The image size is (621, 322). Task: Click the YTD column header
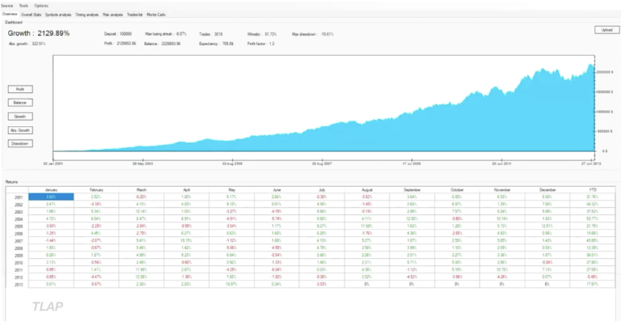pyautogui.click(x=593, y=190)
